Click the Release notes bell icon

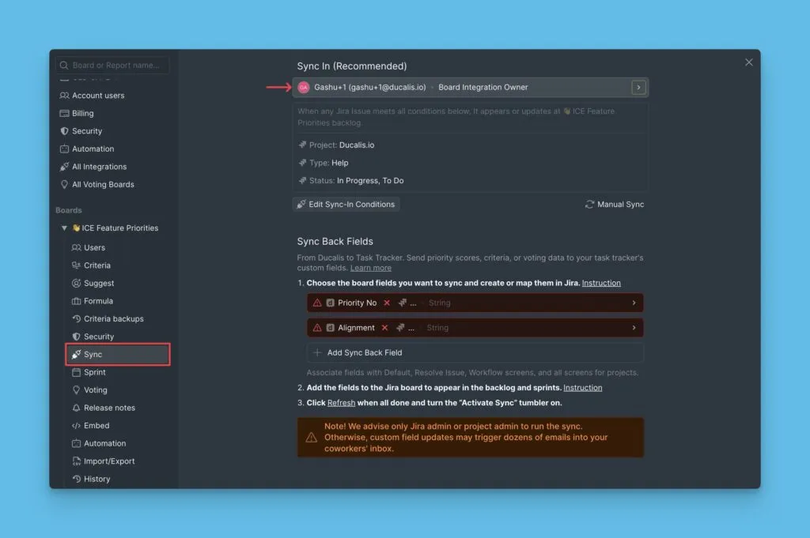point(77,408)
